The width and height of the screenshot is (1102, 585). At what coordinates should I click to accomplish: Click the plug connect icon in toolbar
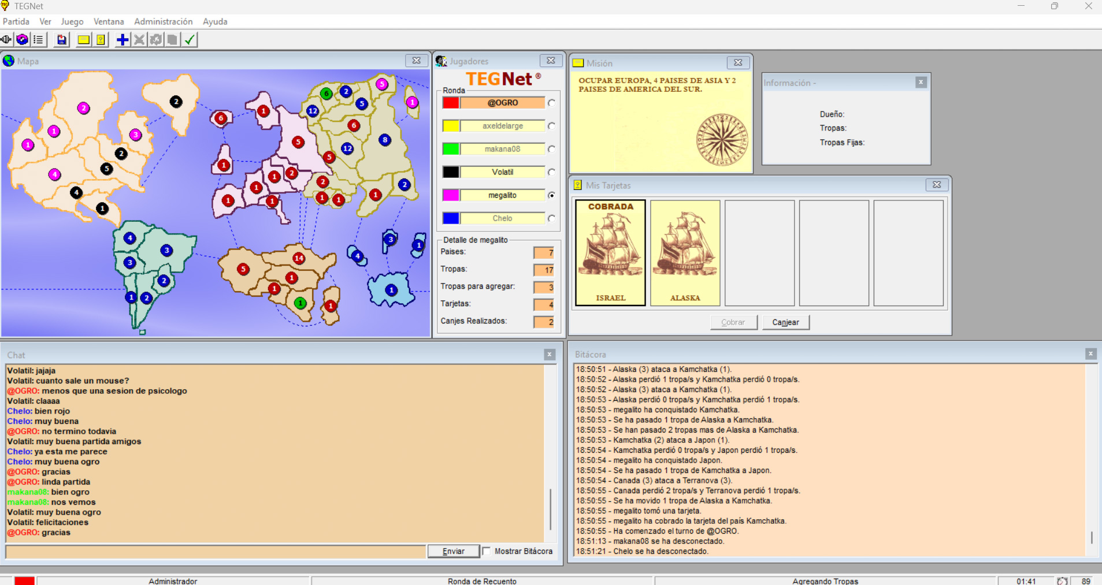6,40
